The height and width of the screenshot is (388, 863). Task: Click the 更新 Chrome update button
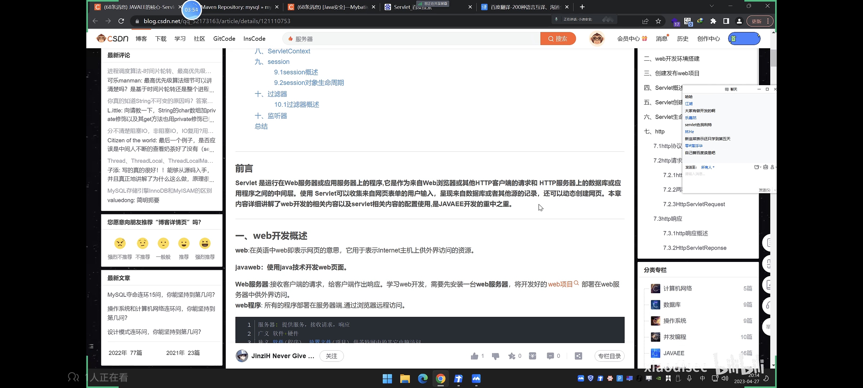tap(757, 21)
